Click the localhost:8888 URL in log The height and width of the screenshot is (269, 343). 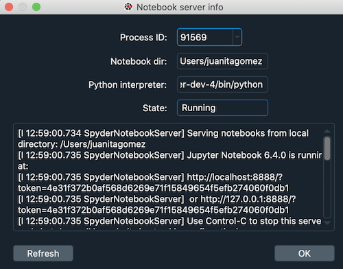point(235,177)
